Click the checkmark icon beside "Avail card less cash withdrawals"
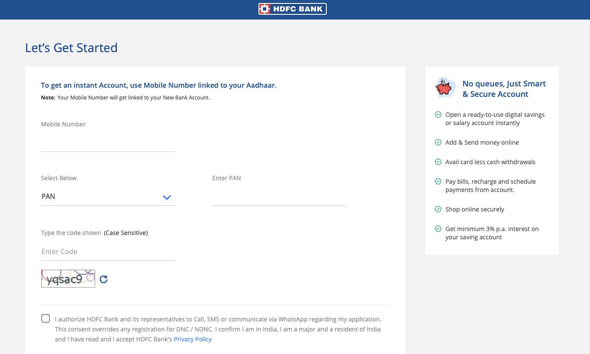 438,162
